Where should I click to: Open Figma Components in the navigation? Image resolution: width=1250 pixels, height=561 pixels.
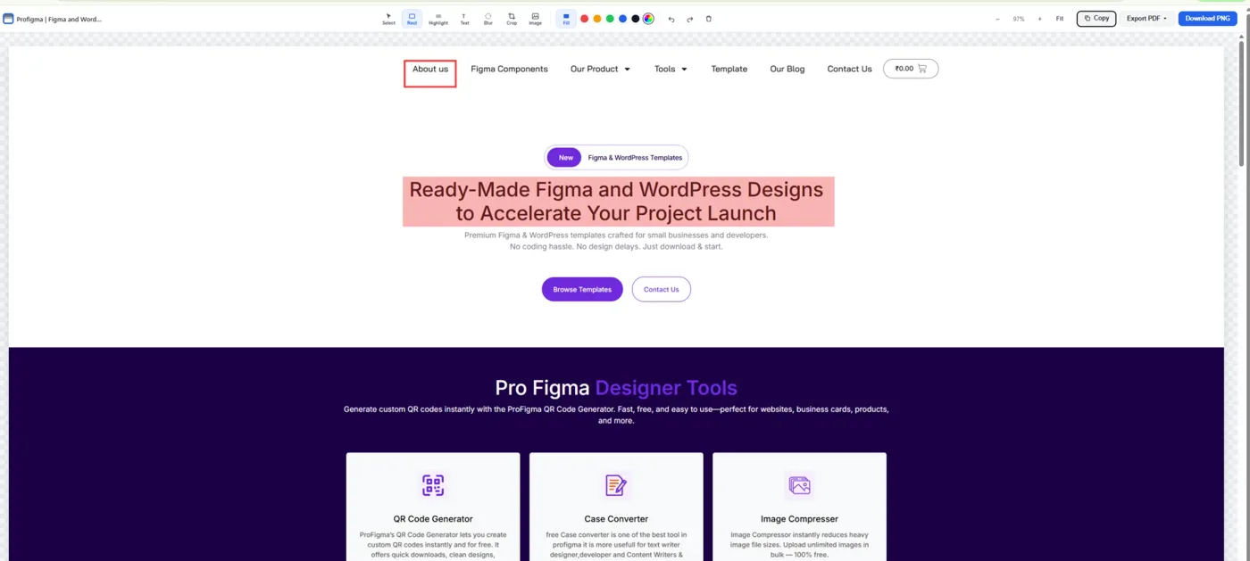(509, 69)
